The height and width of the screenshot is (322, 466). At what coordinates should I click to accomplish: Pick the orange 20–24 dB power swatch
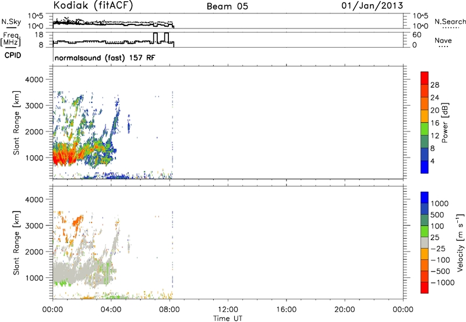(x=425, y=104)
